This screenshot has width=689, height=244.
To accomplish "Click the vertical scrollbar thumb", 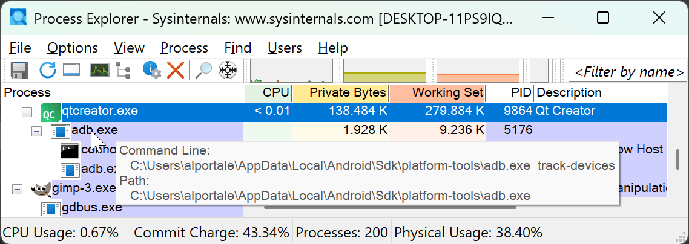I will pyautogui.click(x=679, y=160).
